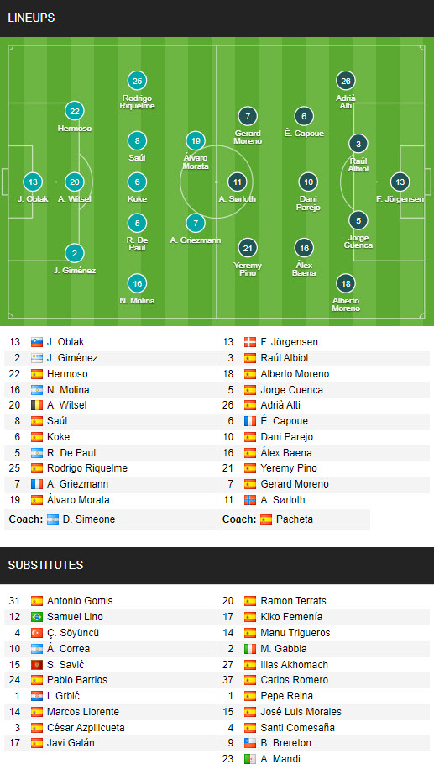Select Alberto Moreno's number 18 pitch marker
434x775 pixels.
click(x=346, y=284)
